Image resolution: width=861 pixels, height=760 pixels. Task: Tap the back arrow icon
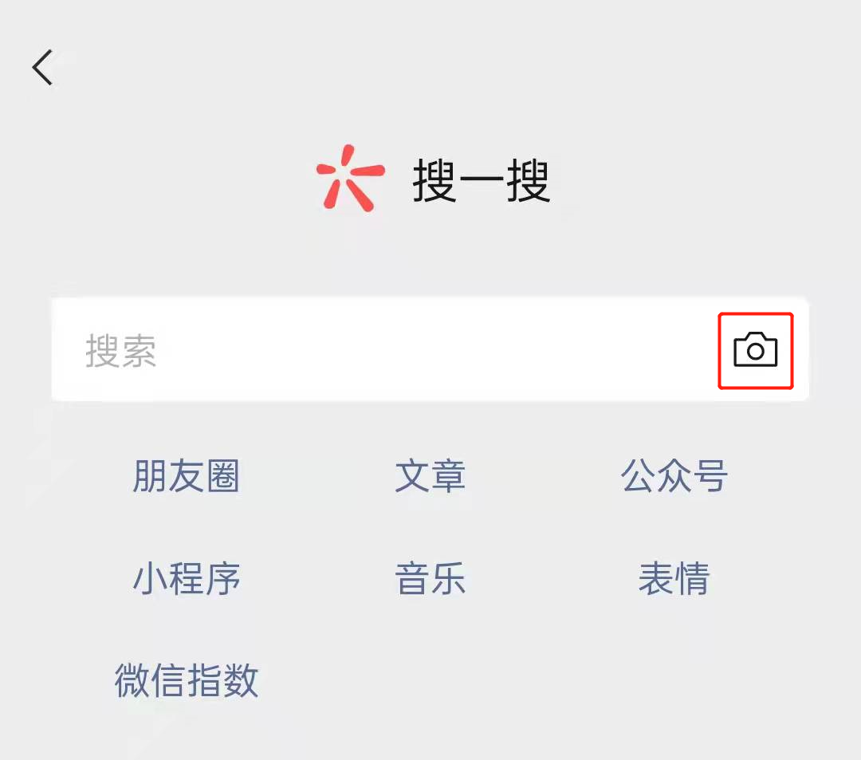click(42, 68)
